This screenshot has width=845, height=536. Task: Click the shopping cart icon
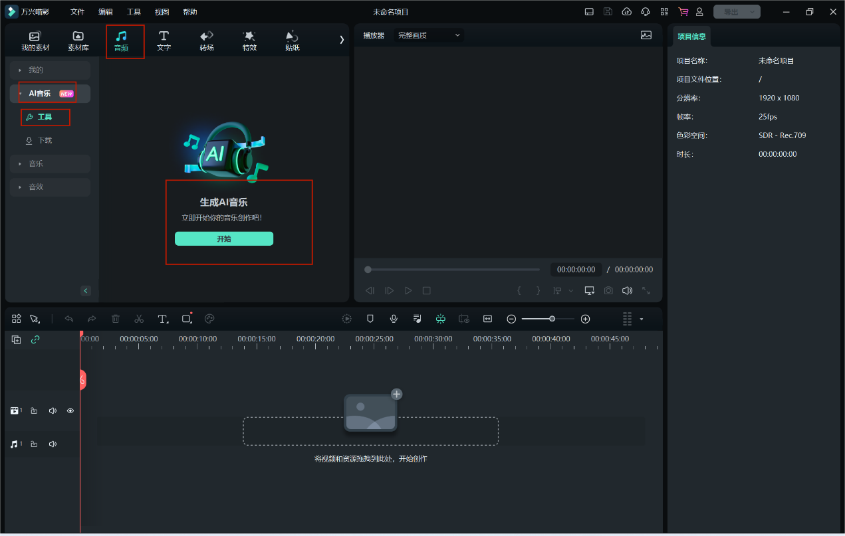(x=683, y=12)
